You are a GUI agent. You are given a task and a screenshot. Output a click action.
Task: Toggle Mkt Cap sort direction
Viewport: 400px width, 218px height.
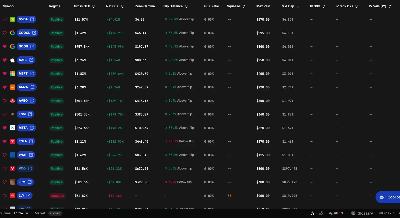coord(290,6)
